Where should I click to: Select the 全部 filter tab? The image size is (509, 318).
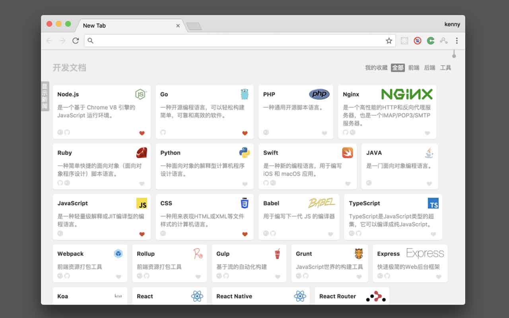(x=398, y=68)
